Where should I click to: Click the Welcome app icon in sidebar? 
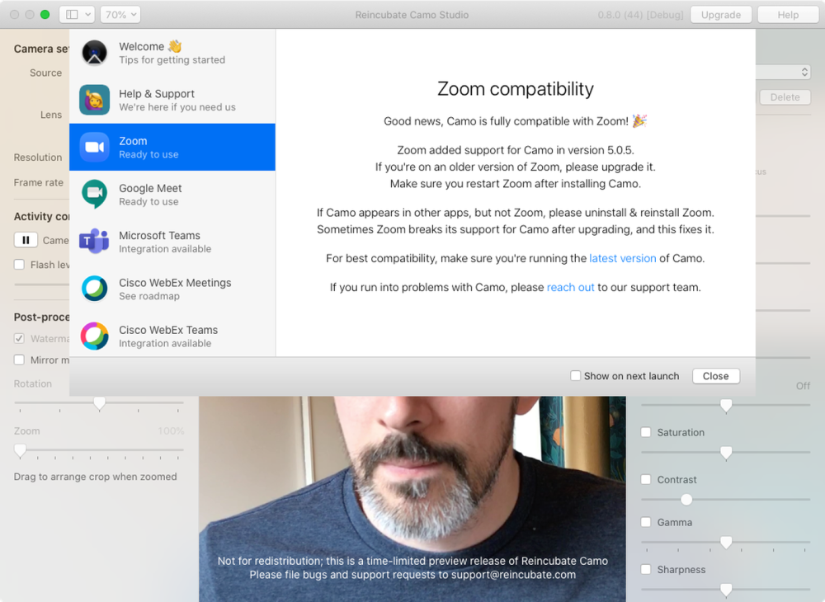94,53
